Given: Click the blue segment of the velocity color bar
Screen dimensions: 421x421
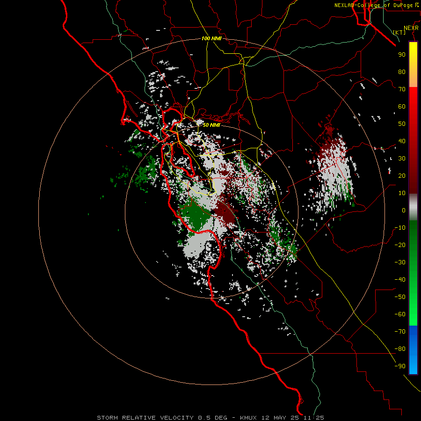Looking at the screenshot, I should point(413,349).
